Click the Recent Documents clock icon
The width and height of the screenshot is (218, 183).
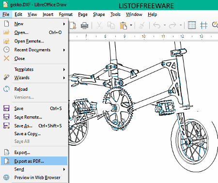tap(6, 49)
